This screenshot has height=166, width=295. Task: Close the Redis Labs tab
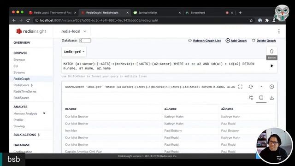click(75, 12)
